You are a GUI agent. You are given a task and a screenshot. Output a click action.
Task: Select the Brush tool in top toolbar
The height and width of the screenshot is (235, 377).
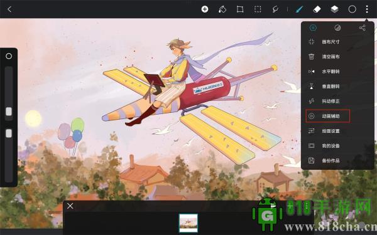tap(299, 9)
